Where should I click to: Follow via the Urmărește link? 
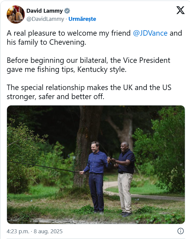click(x=82, y=19)
